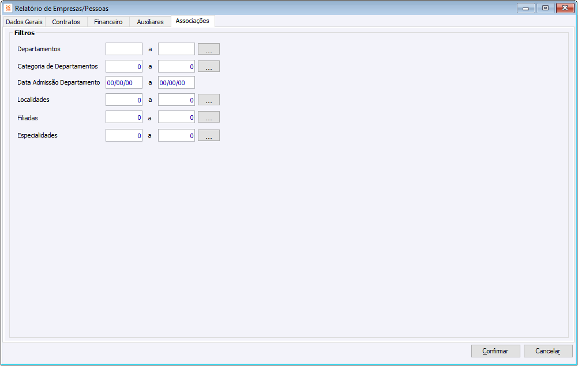Confirm the report with Confirmar

[x=496, y=351]
